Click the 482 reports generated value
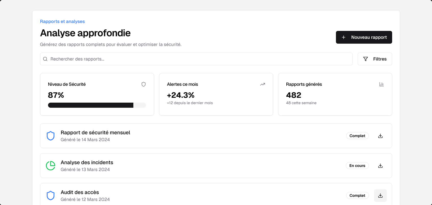The height and width of the screenshot is (205, 432). click(x=294, y=95)
